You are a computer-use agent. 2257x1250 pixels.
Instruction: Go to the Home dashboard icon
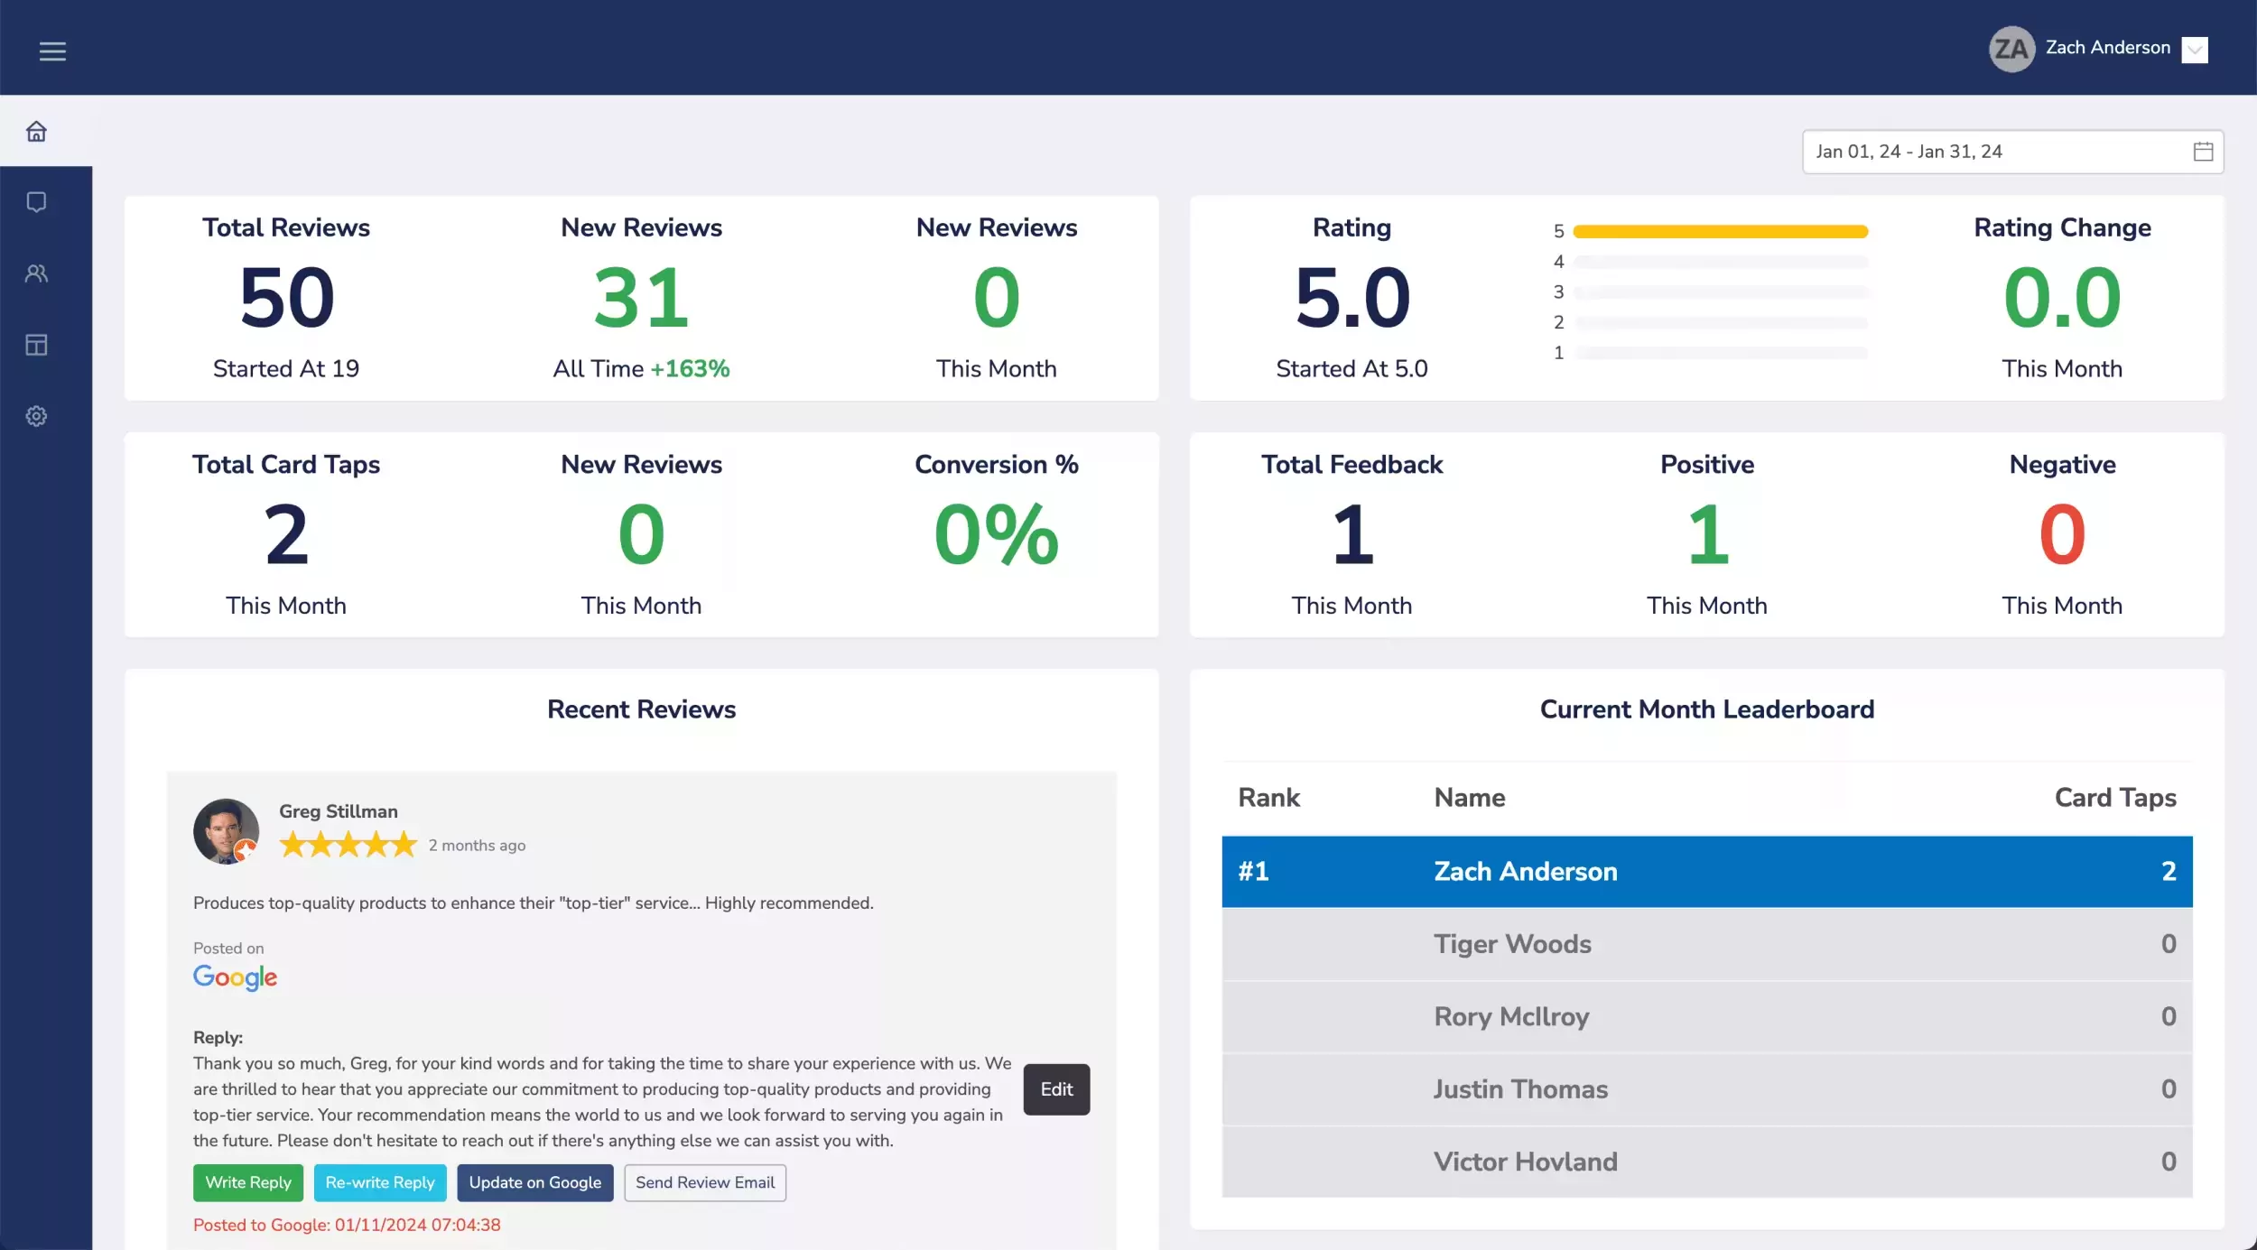(x=36, y=132)
